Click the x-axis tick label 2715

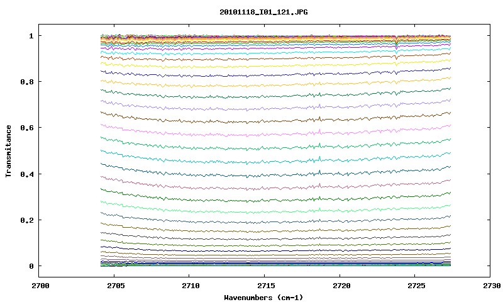click(x=266, y=286)
